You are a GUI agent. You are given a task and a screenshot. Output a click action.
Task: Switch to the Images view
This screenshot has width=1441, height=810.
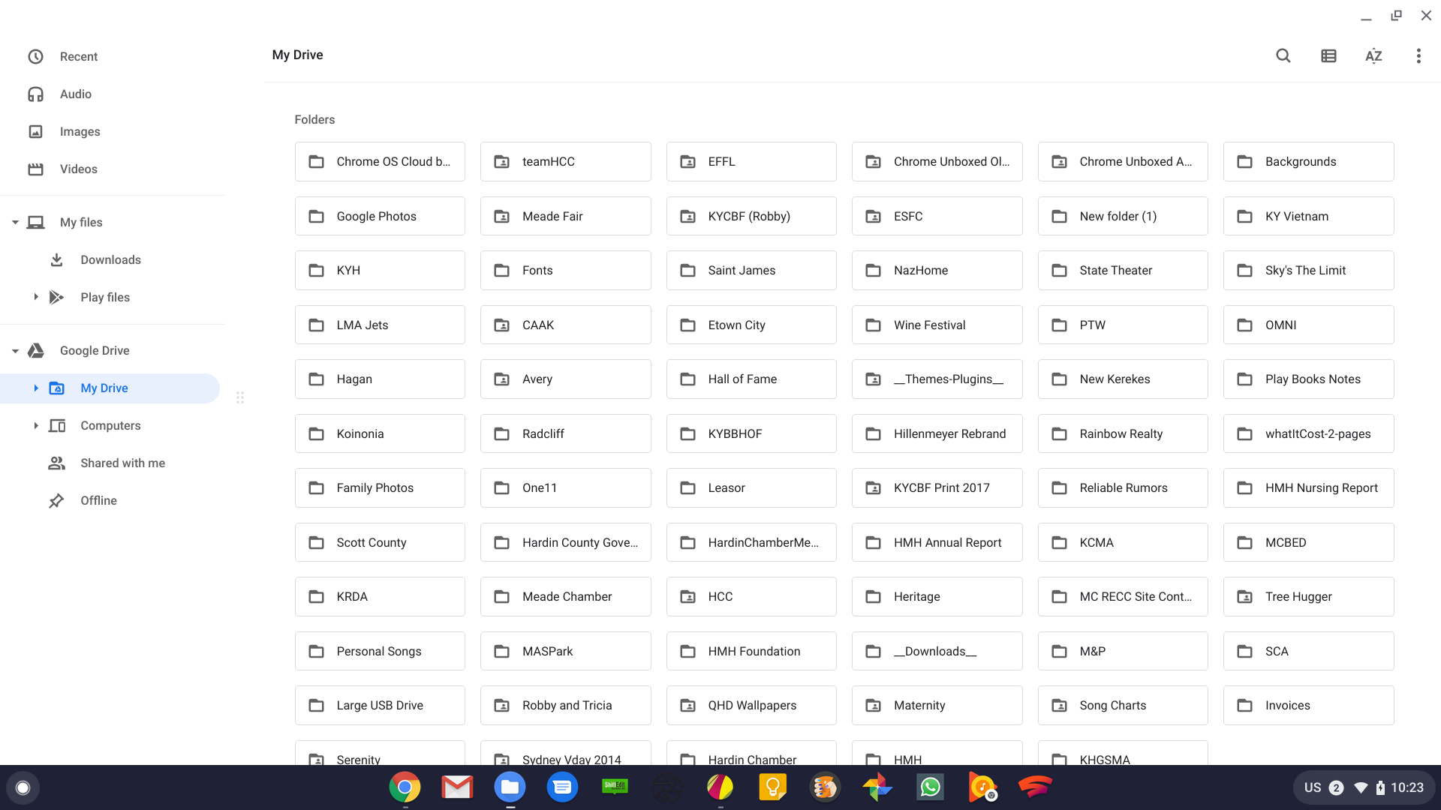(x=80, y=131)
